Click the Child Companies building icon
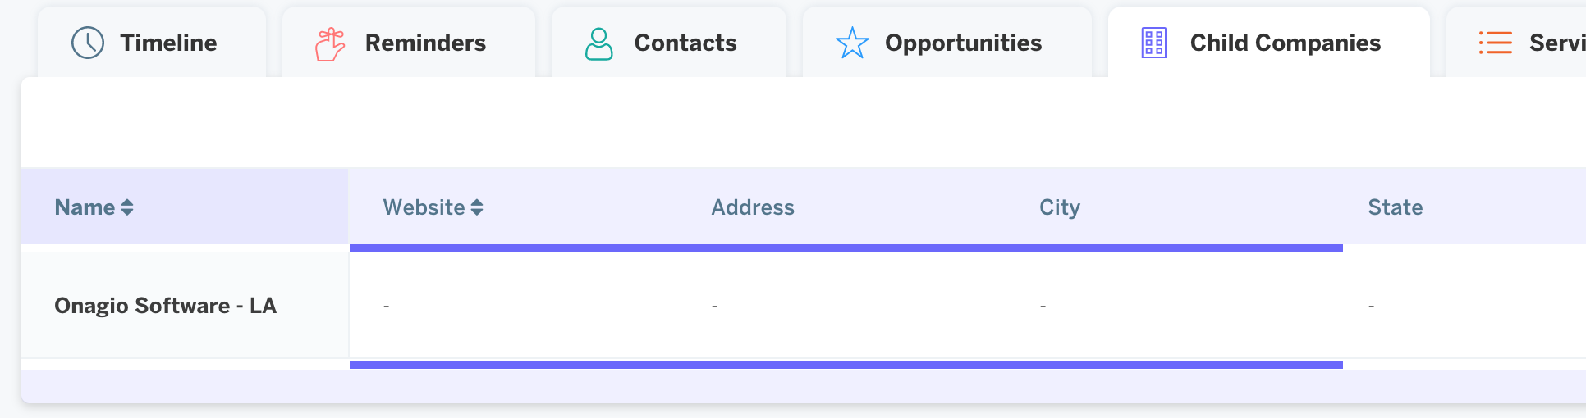Viewport: 1586px width, 418px height. [x=1154, y=43]
